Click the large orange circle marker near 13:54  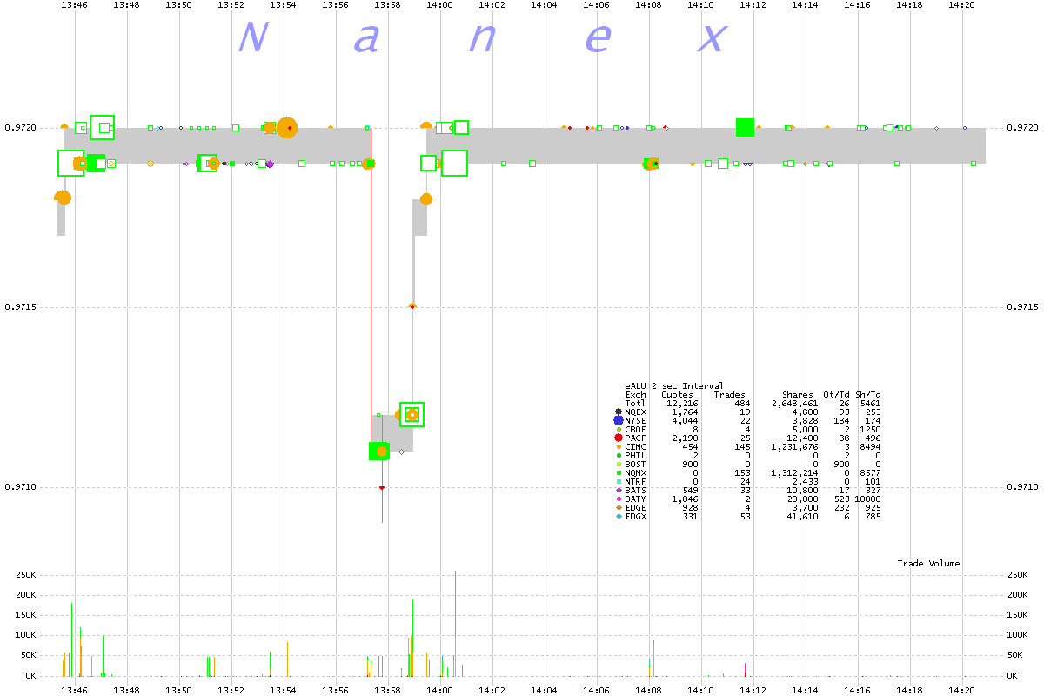(x=287, y=128)
